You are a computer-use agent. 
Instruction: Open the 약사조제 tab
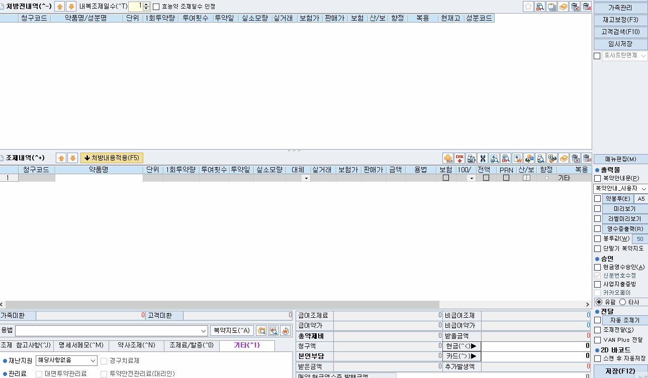tap(136, 345)
